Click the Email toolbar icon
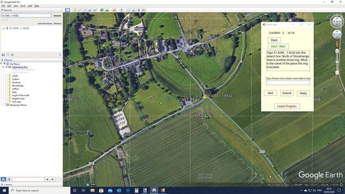The width and height of the screenshot is (345, 194). (x=129, y=10)
